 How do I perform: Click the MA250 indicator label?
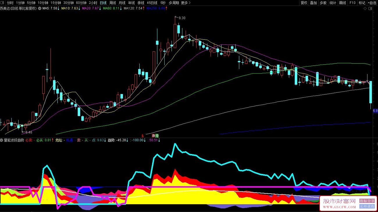(x=157, y=8)
